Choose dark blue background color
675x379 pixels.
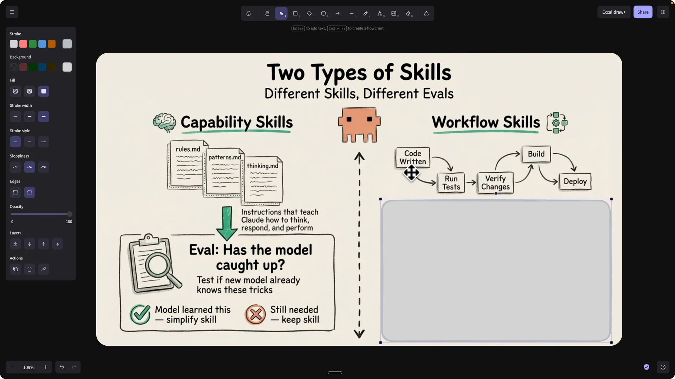(x=42, y=67)
